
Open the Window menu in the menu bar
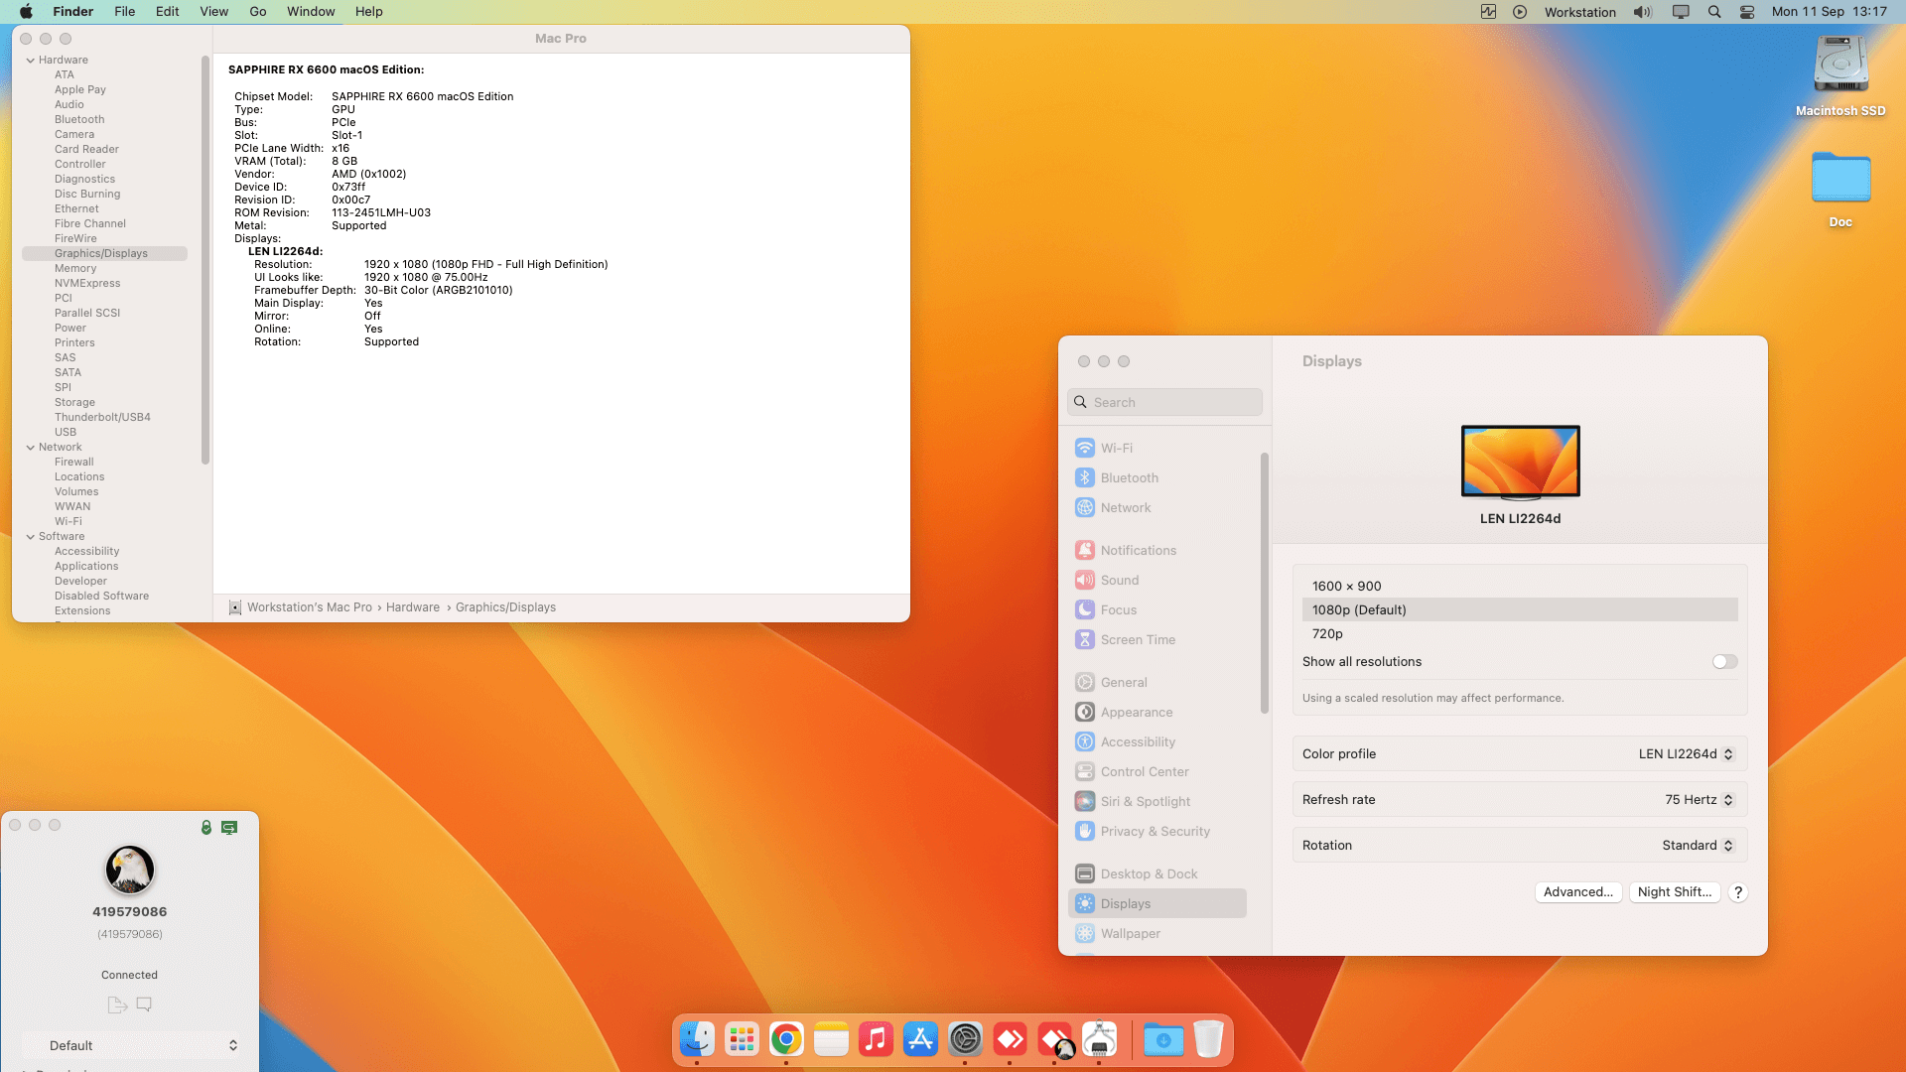311,11
